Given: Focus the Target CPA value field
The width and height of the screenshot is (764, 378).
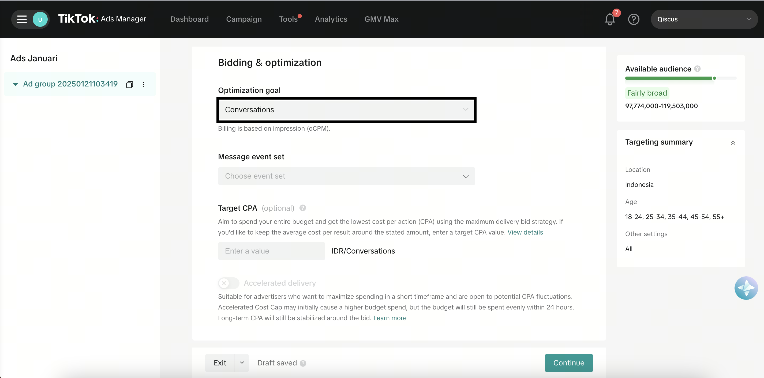Looking at the screenshot, I should (x=271, y=251).
